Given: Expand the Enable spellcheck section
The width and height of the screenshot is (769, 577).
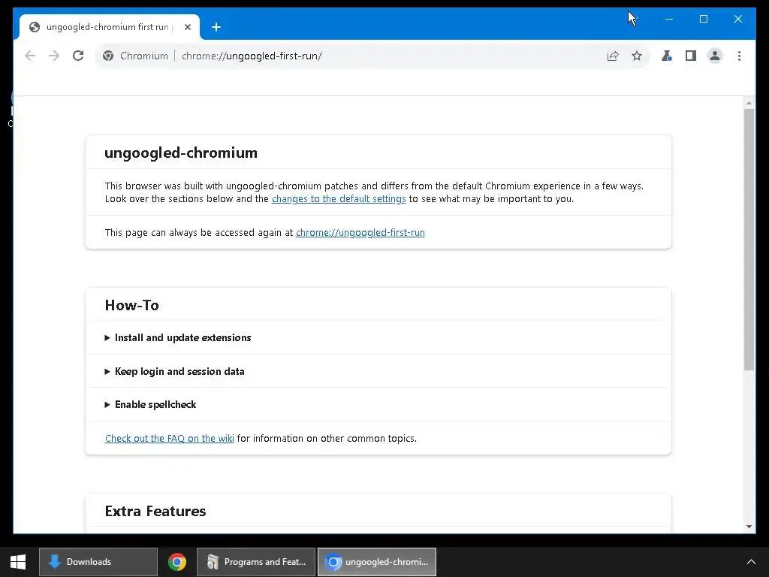Looking at the screenshot, I should point(150,405).
